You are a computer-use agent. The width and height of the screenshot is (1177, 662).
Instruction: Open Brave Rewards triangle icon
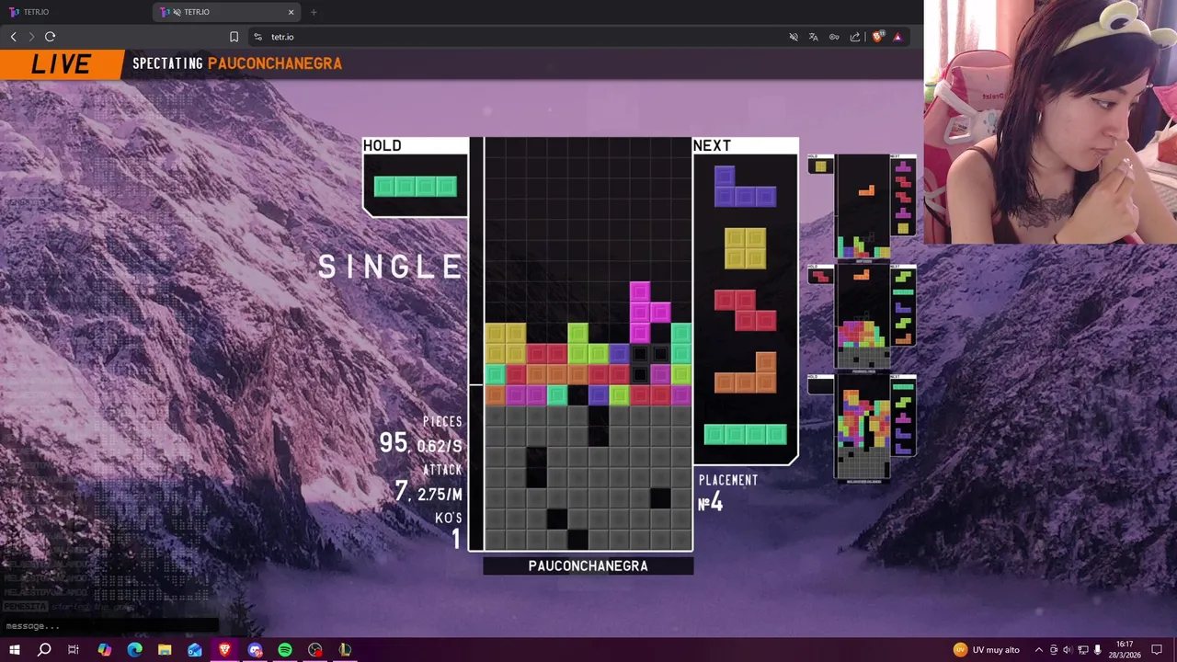click(x=897, y=37)
